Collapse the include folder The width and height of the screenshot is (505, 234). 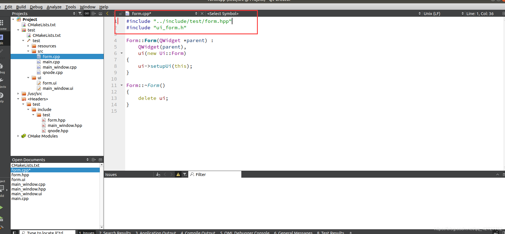click(28, 110)
